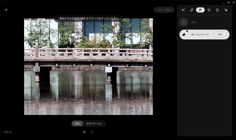Click the リセット button
Image resolution: width=236 pixels, height=140 pixels.
[x=8, y=132]
